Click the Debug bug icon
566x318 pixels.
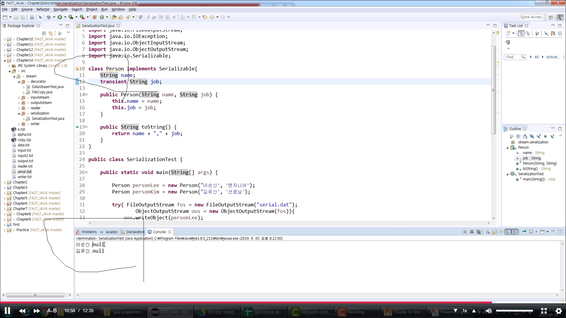tap(49, 17)
